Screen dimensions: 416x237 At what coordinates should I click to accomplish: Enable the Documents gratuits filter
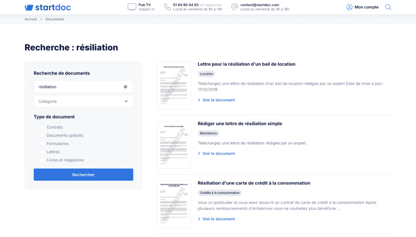pos(42,135)
